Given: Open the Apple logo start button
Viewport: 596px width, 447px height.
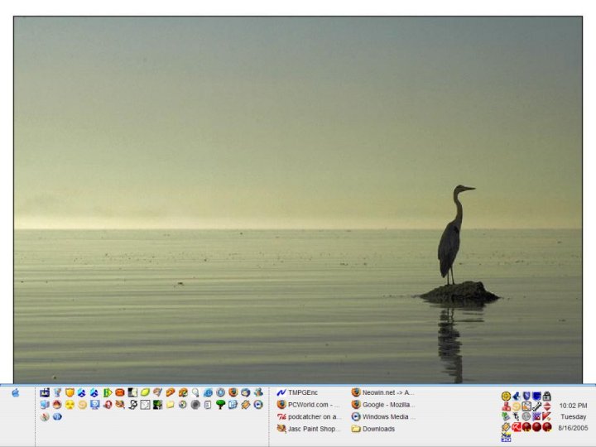Looking at the screenshot, I should coord(16,392).
